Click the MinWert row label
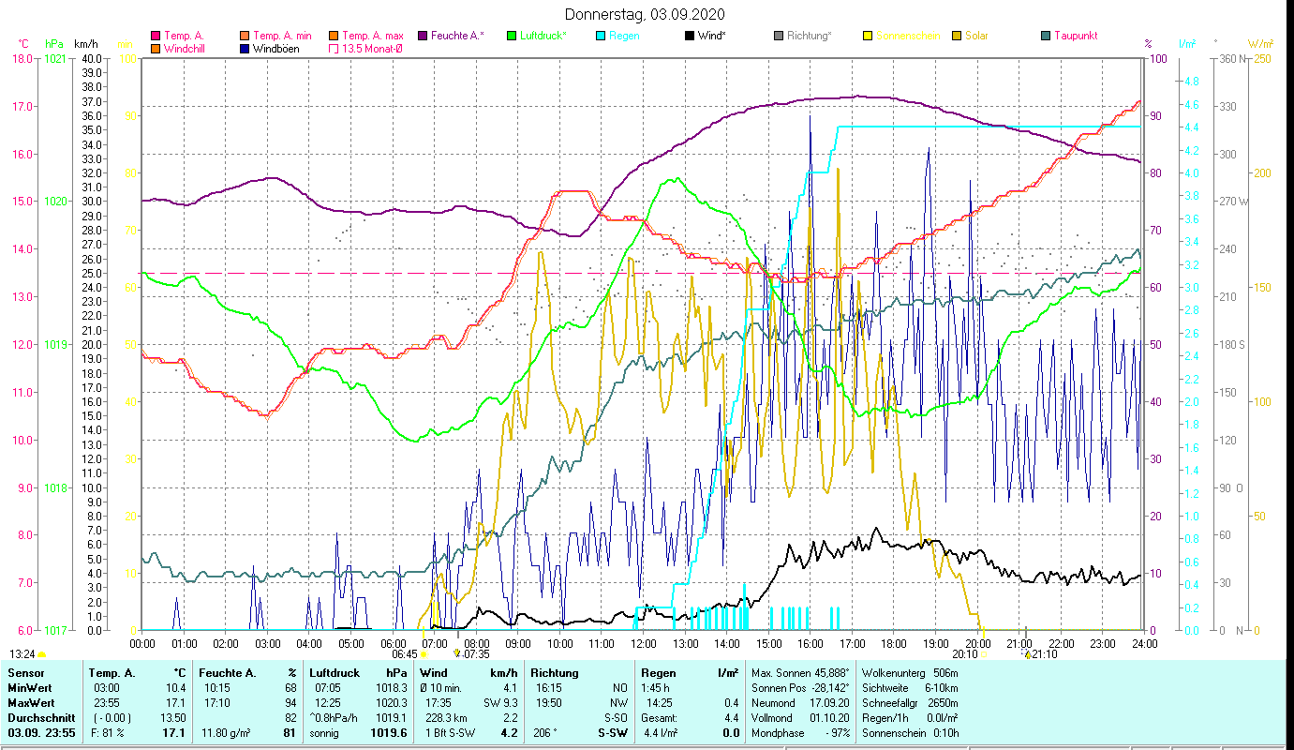The image size is (1294, 750). pyautogui.click(x=30, y=688)
